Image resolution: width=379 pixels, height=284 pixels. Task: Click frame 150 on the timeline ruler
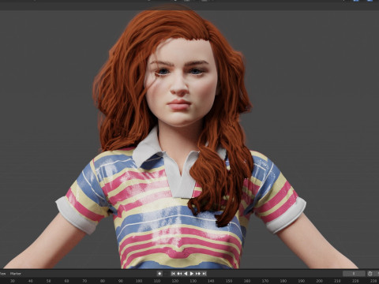[x=229, y=281]
